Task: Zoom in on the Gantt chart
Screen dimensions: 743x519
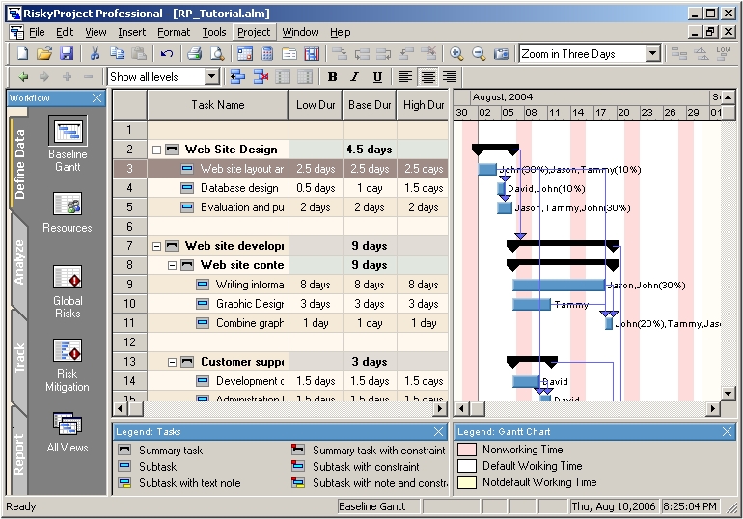Action: tap(456, 53)
